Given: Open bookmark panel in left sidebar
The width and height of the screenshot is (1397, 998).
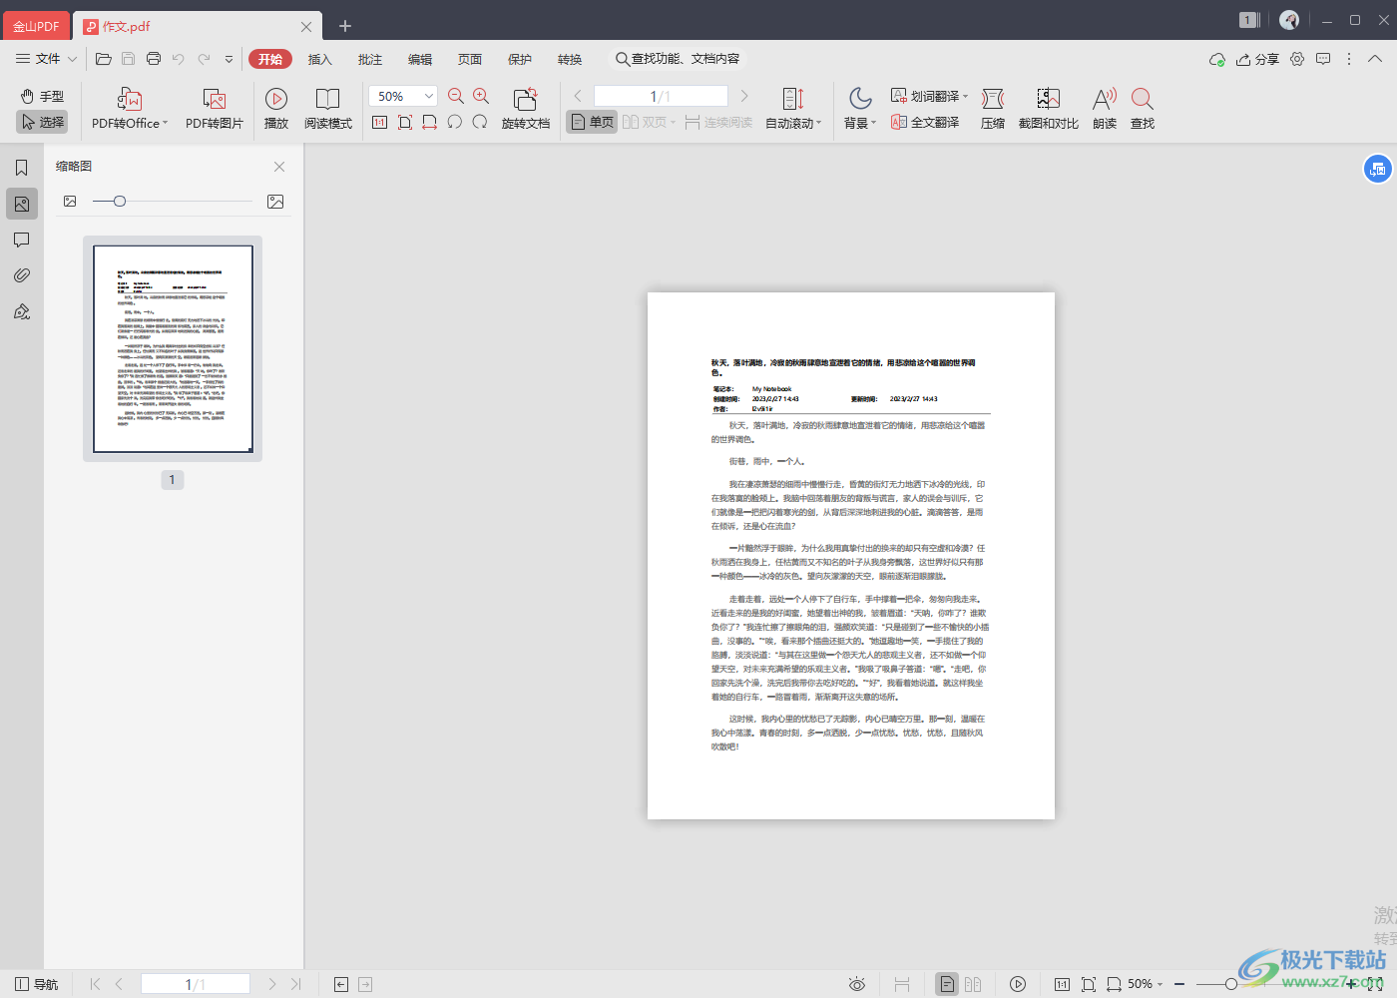Looking at the screenshot, I should point(22,168).
